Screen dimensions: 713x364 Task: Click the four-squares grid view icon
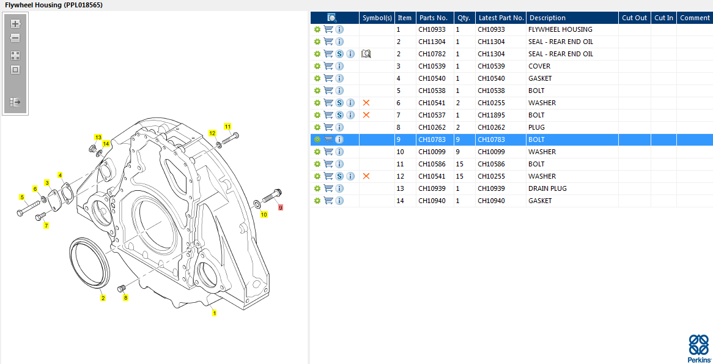(15, 55)
